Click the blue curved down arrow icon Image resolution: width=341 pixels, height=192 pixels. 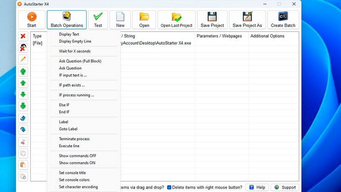point(23,130)
